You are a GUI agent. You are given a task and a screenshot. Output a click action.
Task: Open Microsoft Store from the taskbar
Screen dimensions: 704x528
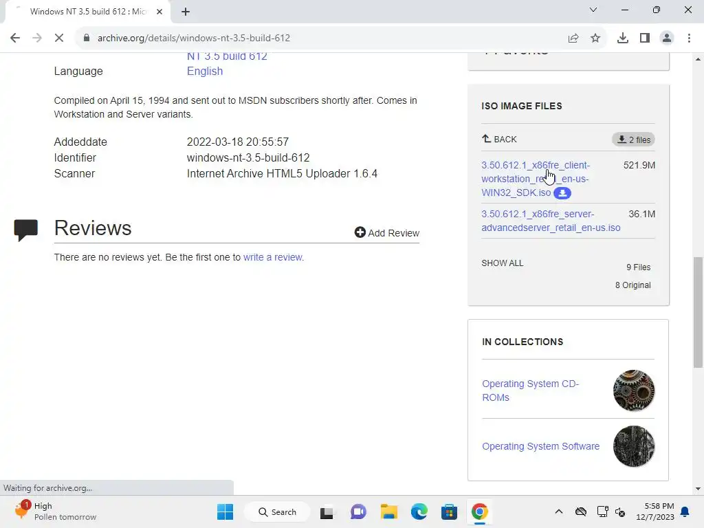point(449,511)
